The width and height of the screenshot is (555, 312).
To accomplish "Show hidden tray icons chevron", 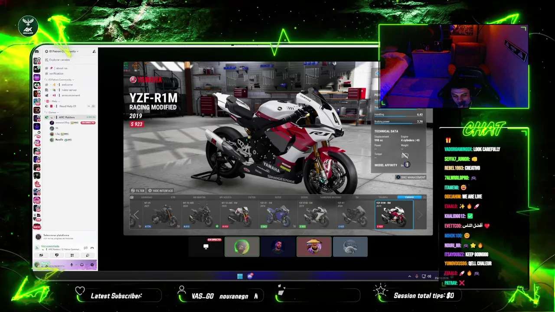I will pyautogui.click(x=410, y=276).
